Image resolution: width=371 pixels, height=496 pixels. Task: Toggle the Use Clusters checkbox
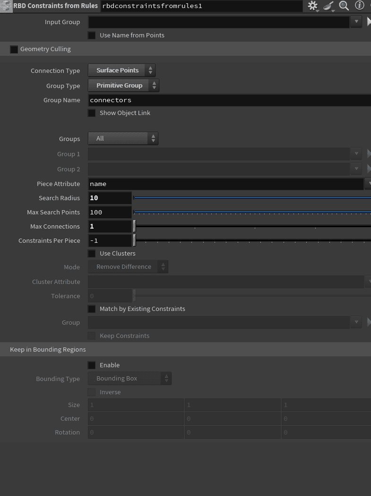click(x=92, y=253)
